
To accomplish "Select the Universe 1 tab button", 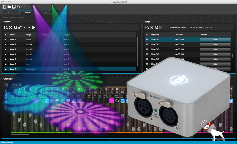I will [x=17, y=85].
